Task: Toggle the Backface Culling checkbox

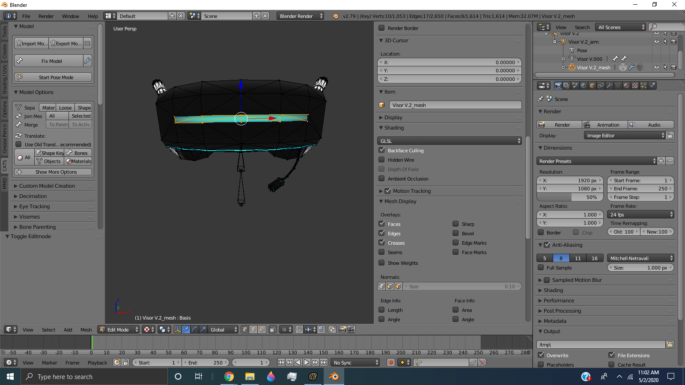Action: [x=381, y=150]
